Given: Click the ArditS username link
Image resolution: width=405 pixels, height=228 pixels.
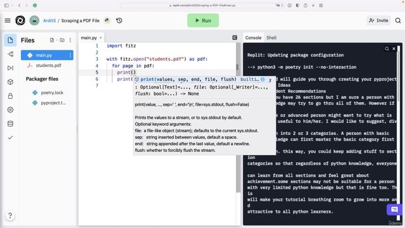Looking at the screenshot, I should [49, 20].
